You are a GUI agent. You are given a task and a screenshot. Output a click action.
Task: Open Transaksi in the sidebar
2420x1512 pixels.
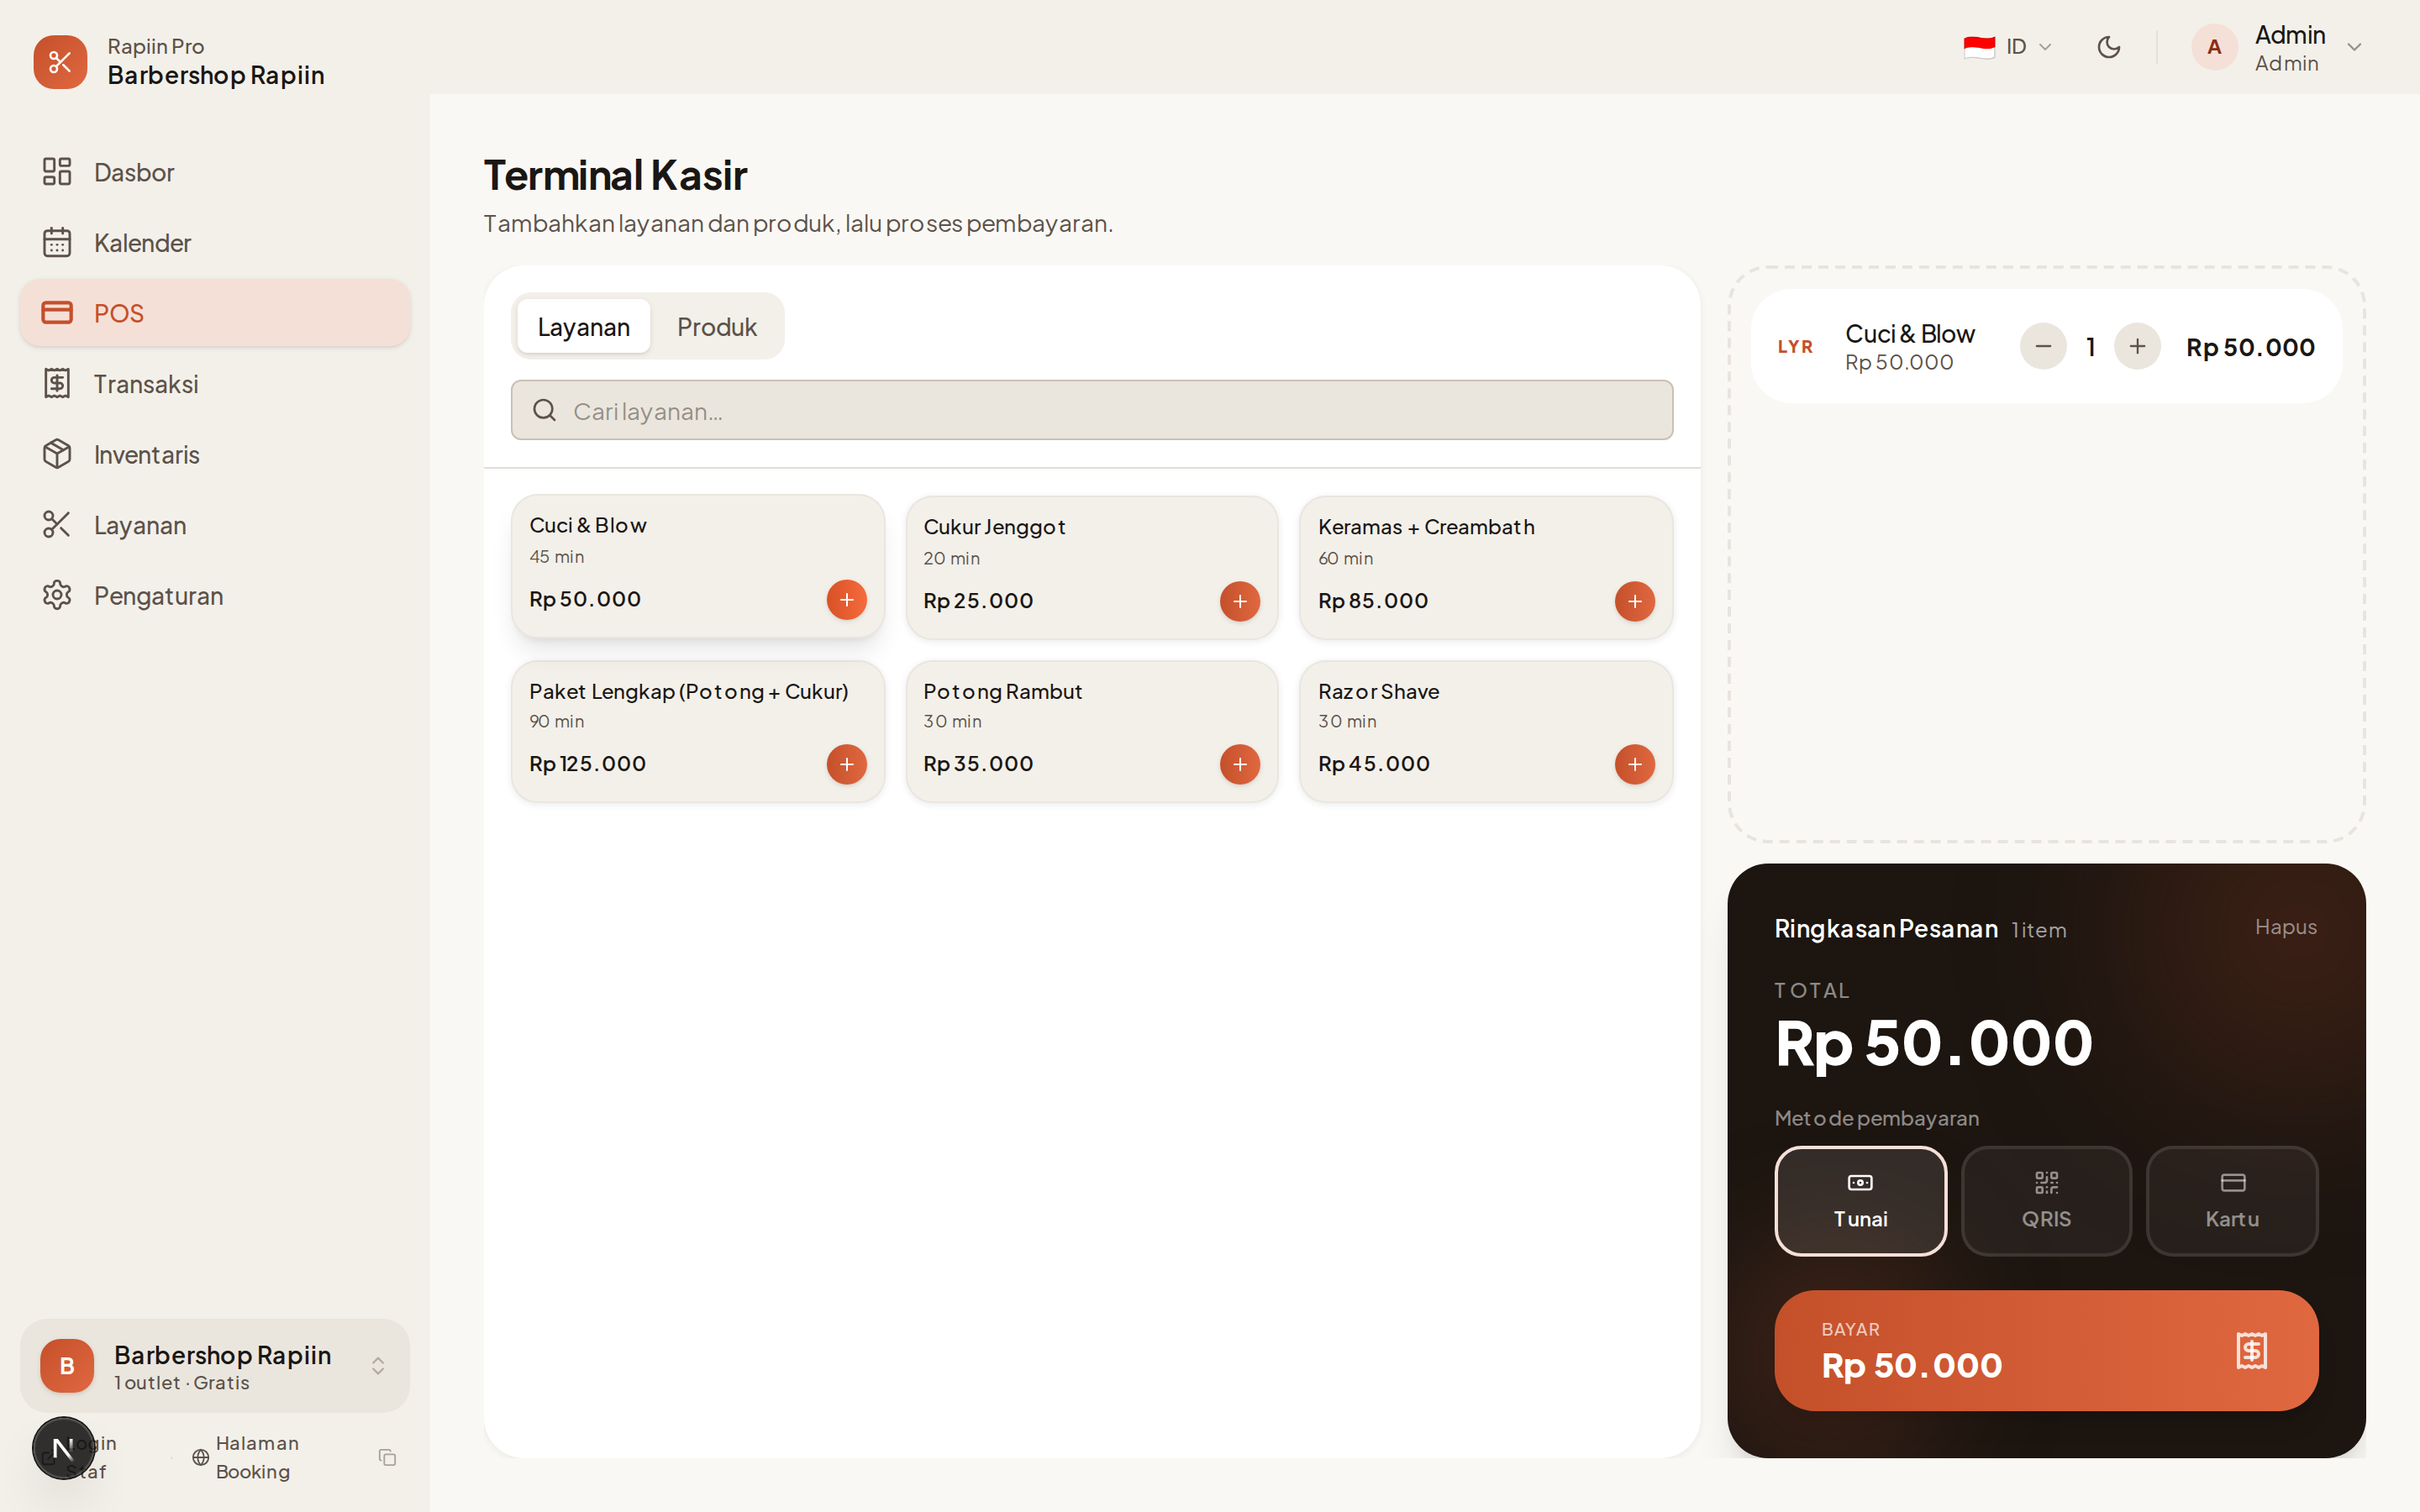coord(146,384)
